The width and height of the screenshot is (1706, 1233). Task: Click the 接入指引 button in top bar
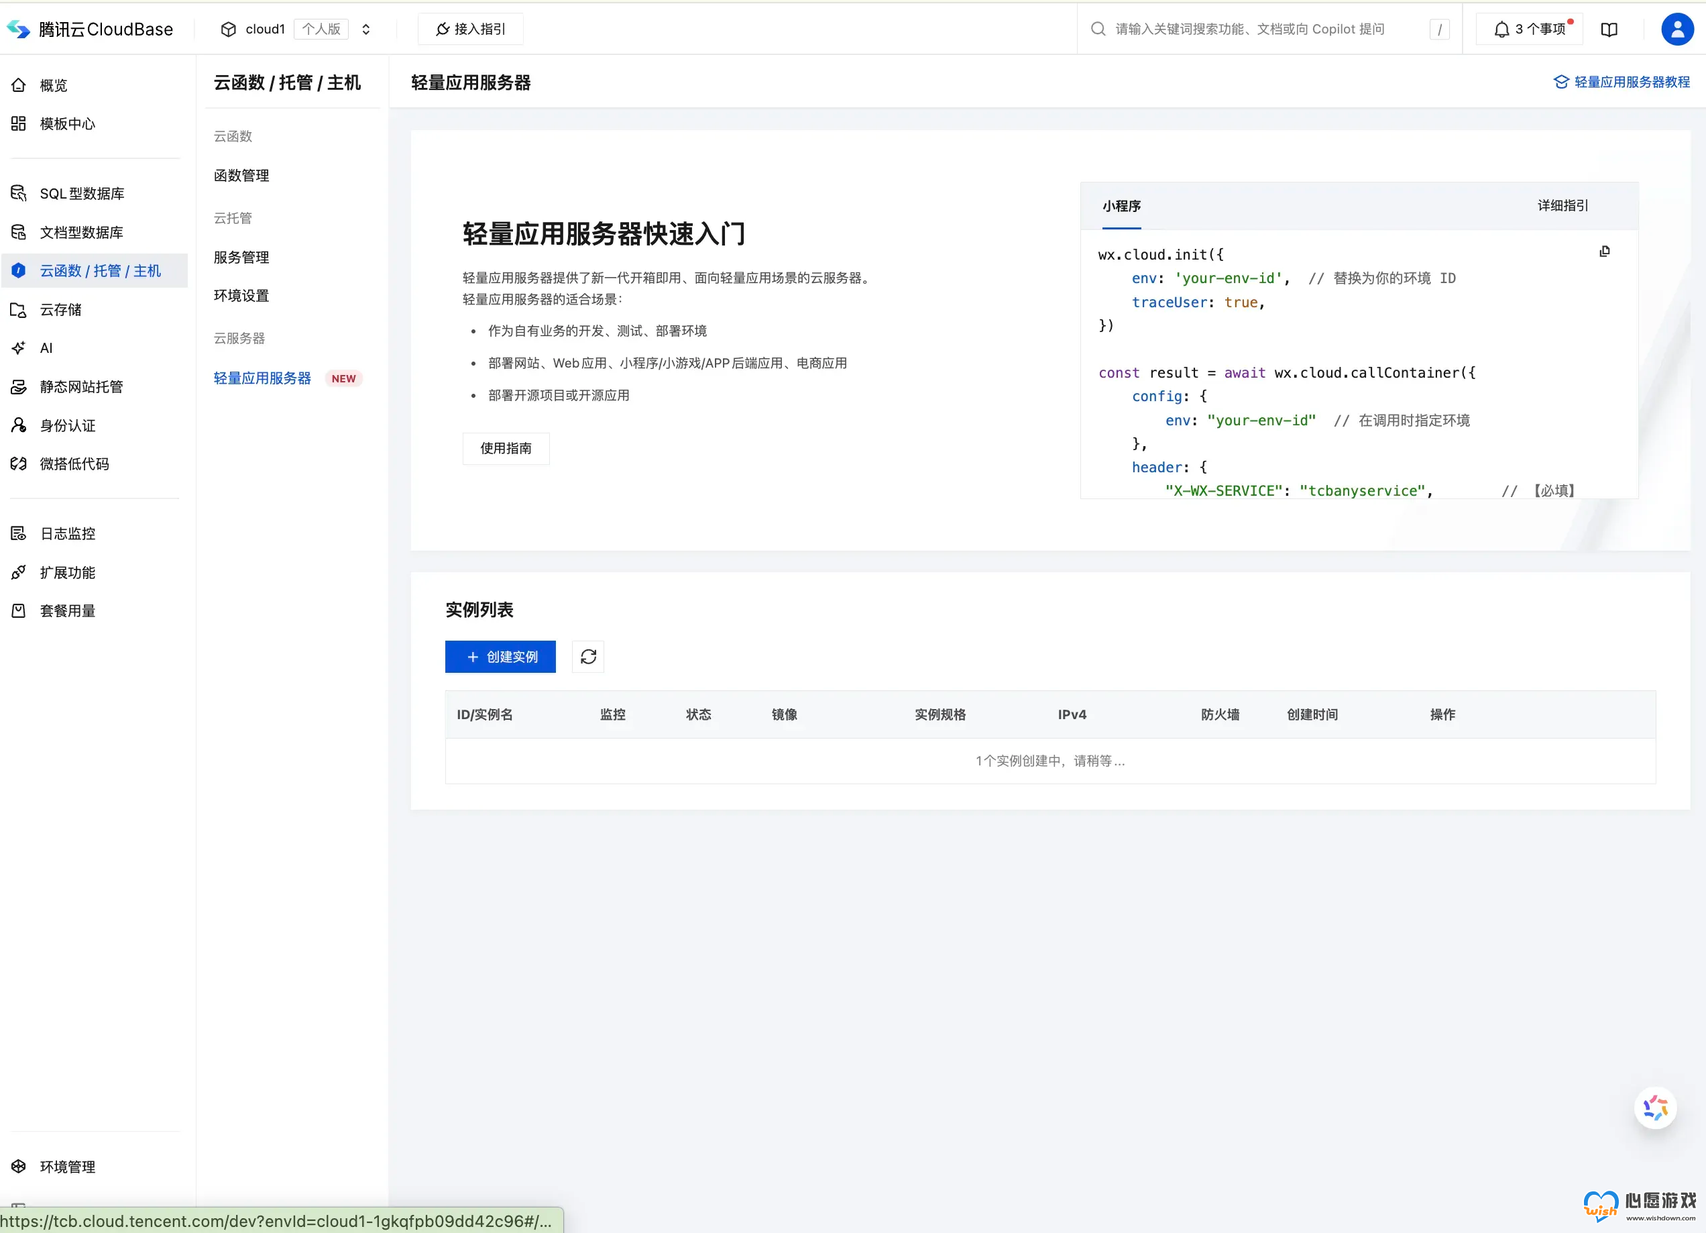point(470,30)
